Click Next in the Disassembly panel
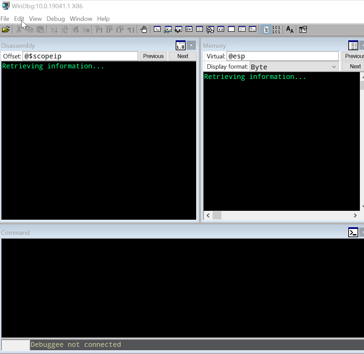 183,56
